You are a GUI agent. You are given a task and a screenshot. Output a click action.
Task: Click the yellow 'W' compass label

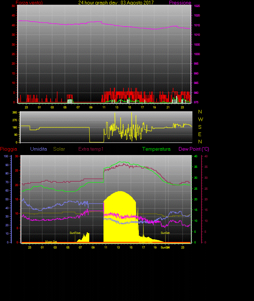(200, 119)
